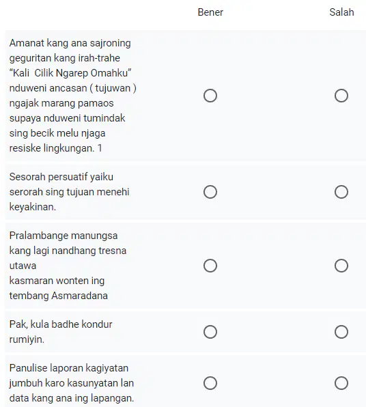Click the quoted title 'Kali Cilik Ngarep Omahku'
This screenshot has height=407, width=366.
click(70, 73)
